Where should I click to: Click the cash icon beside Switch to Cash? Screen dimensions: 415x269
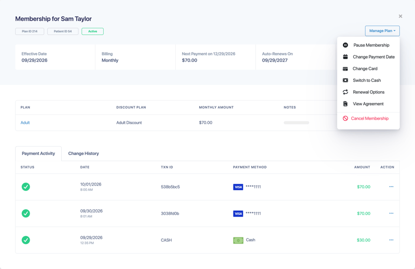[345, 80]
